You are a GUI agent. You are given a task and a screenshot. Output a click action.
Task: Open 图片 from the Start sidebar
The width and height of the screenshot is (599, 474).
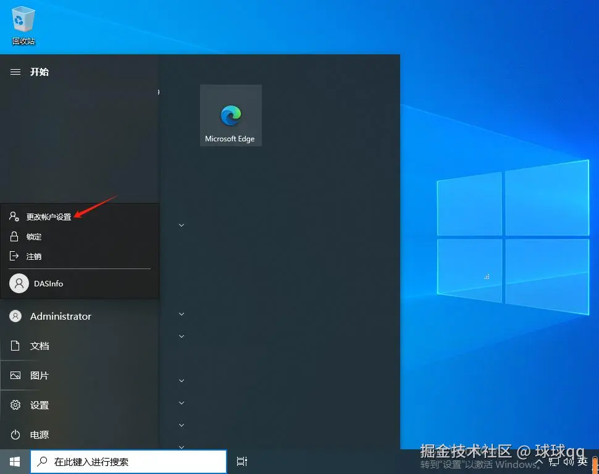tap(80, 375)
